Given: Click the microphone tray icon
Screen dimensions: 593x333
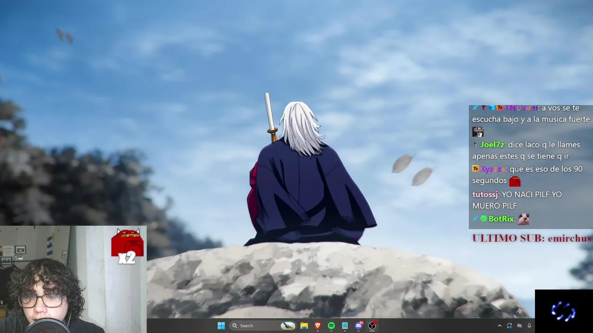Looking at the screenshot, I should pyautogui.click(x=529, y=326).
